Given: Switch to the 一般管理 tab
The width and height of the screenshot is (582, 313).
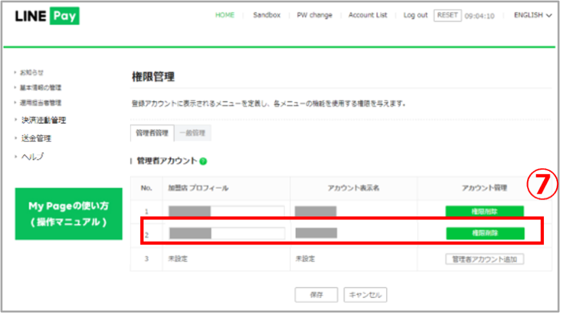Looking at the screenshot, I should [x=193, y=133].
